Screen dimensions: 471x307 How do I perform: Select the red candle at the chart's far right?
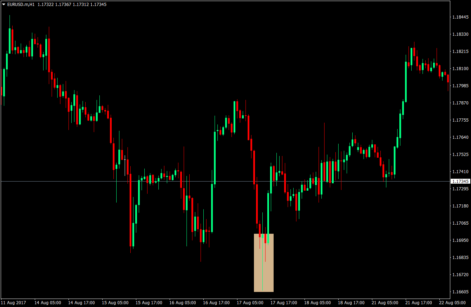pyautogui.click(x=448, y=79)
